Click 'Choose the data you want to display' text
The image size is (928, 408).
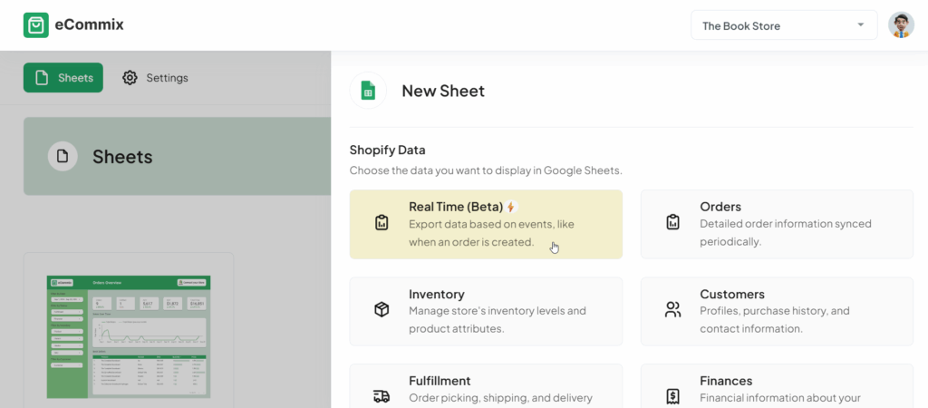[486, 171]
